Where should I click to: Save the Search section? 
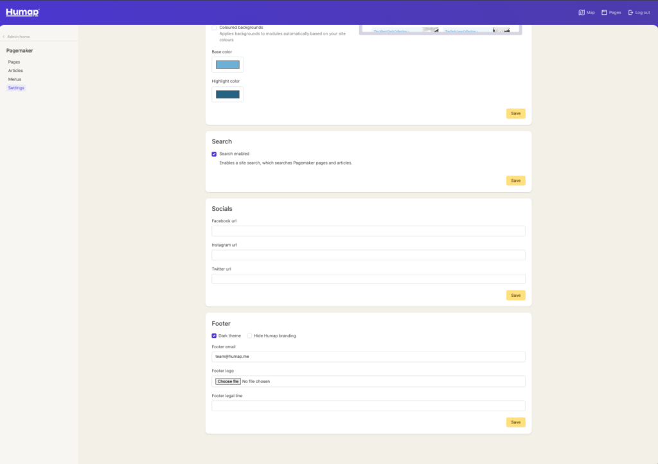(x=515, y=181)
